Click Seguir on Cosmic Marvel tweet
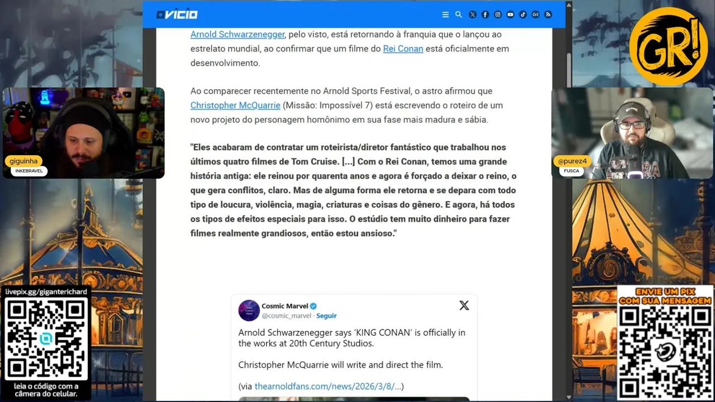 pos(326,315)
